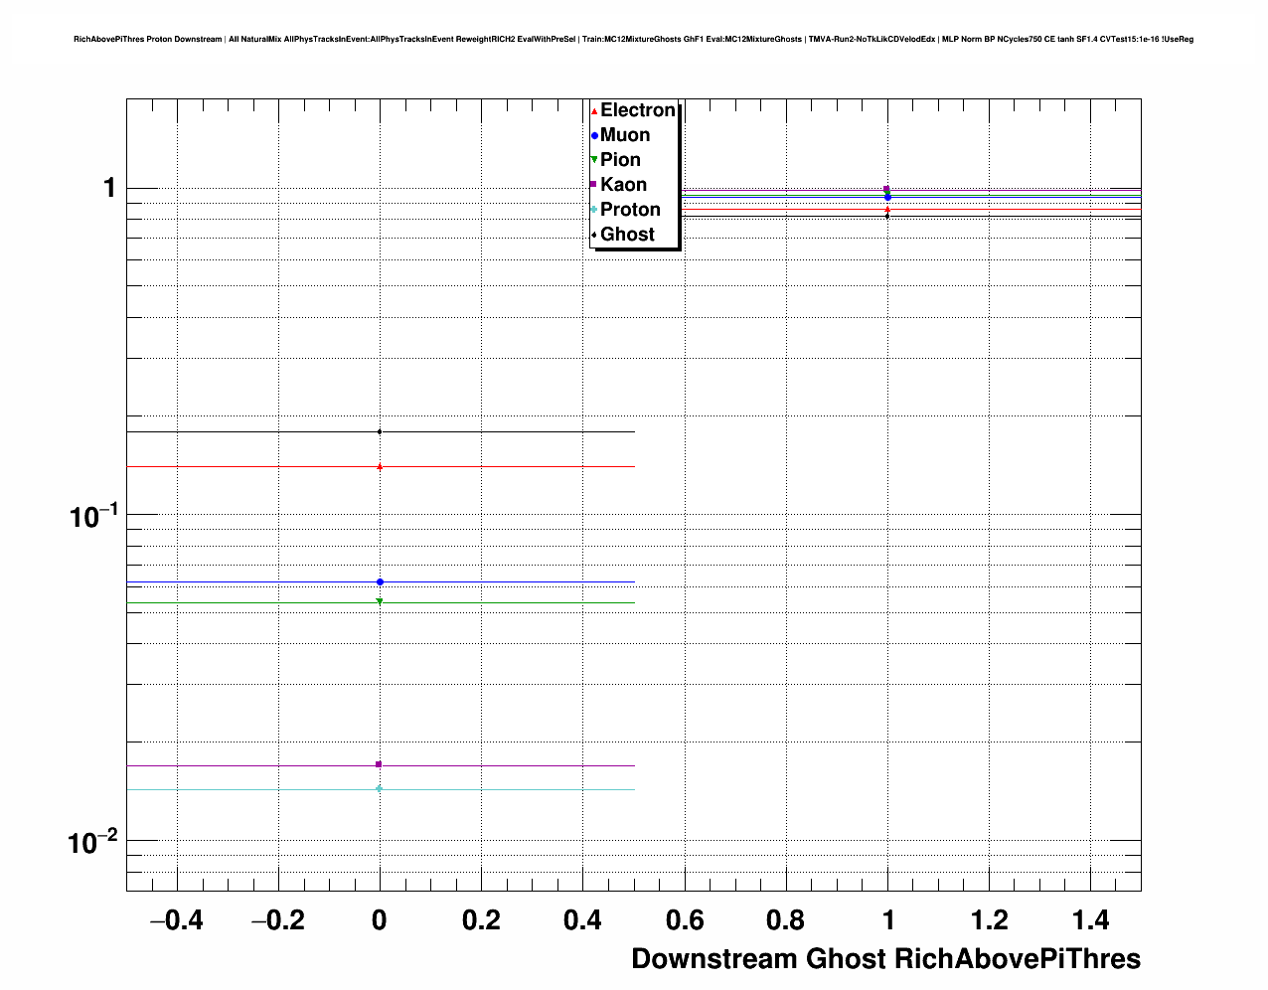
Task: Click the cyan Proton legend marker
Action: 594,210
